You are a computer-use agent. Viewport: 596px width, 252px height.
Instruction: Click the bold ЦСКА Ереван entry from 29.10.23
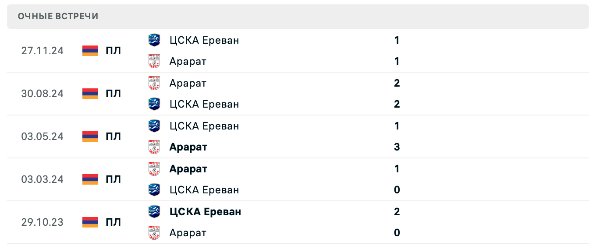coord(206,211)
